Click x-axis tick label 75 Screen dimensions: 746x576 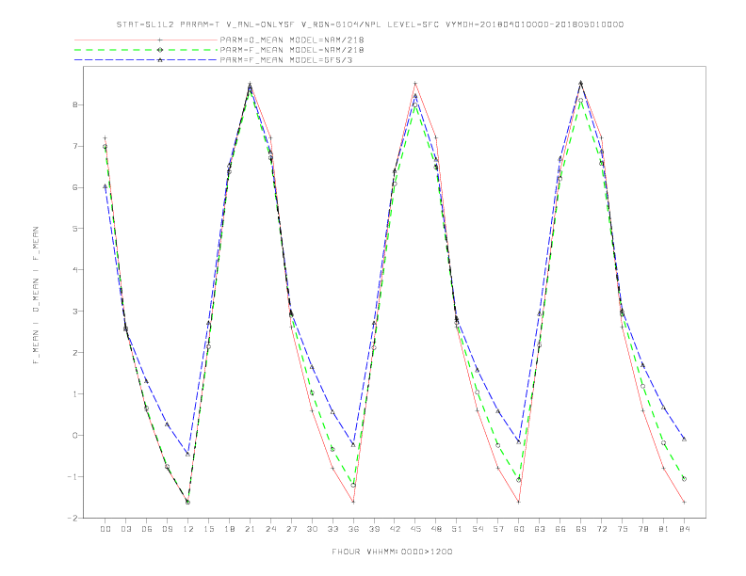click(x=623, y=529)
